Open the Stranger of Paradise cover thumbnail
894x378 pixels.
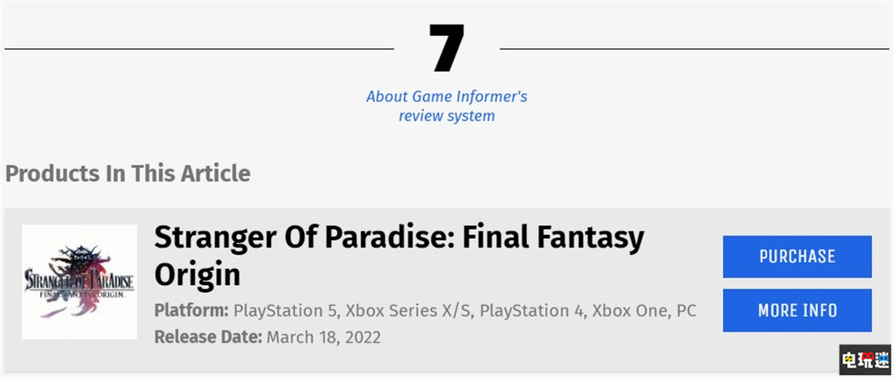[x=80, y=281]
